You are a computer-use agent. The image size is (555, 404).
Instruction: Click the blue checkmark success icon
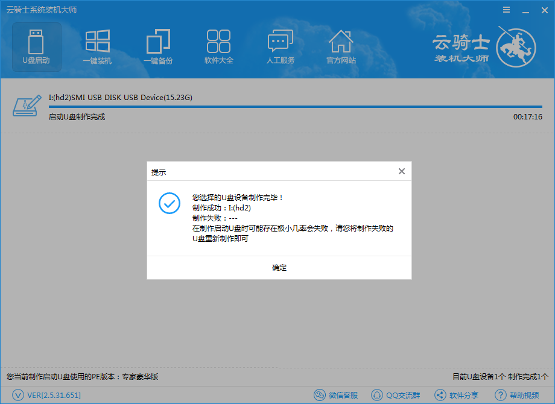coord(170,203)
